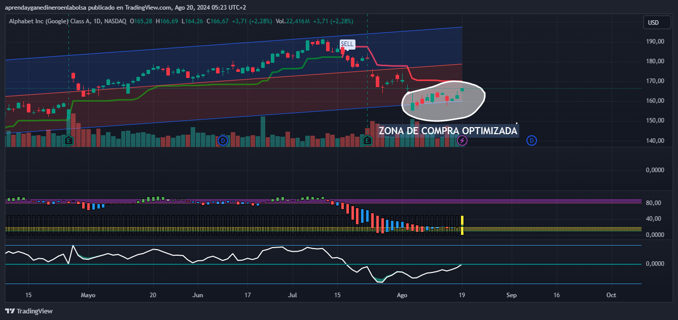Screen dimensions: 678x320
Task: Click the Mayo date axis label
Action: point(88,295)
